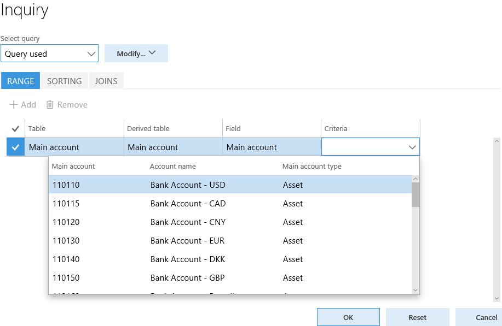Click the grid's scroll down arrow
Viewport: 502px width, 326px height.
pyautogui.click(x=497, y=299)
